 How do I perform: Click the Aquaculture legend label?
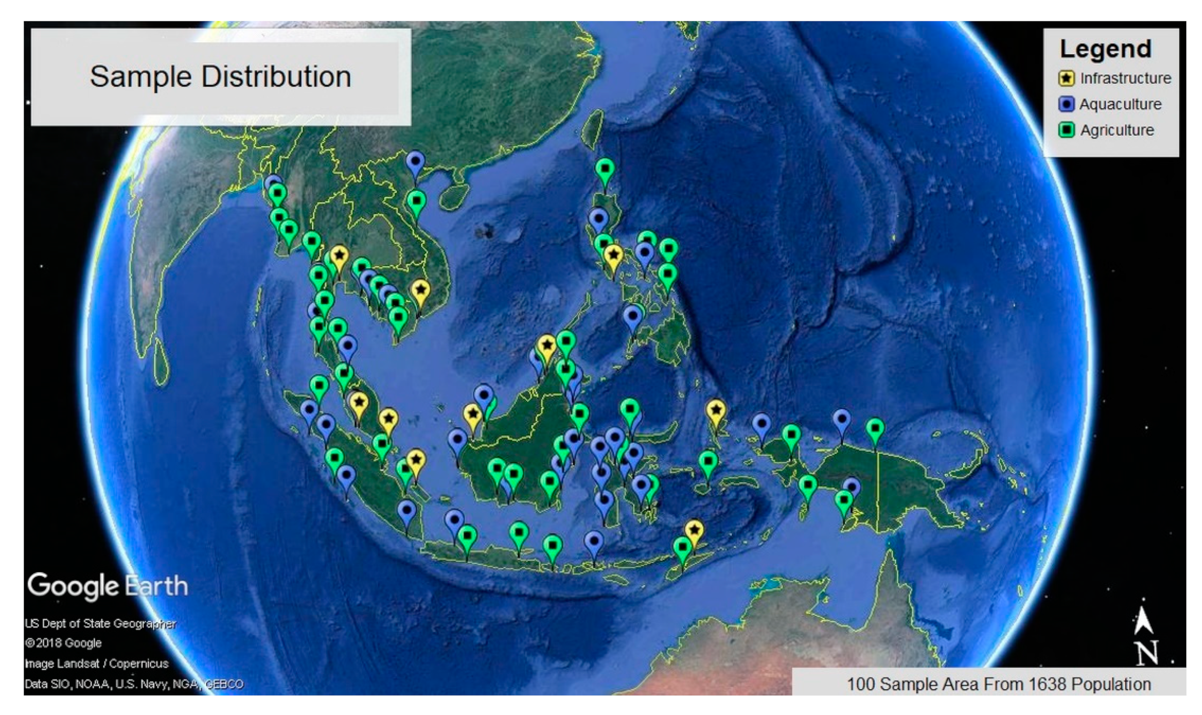click(1120, 104)
